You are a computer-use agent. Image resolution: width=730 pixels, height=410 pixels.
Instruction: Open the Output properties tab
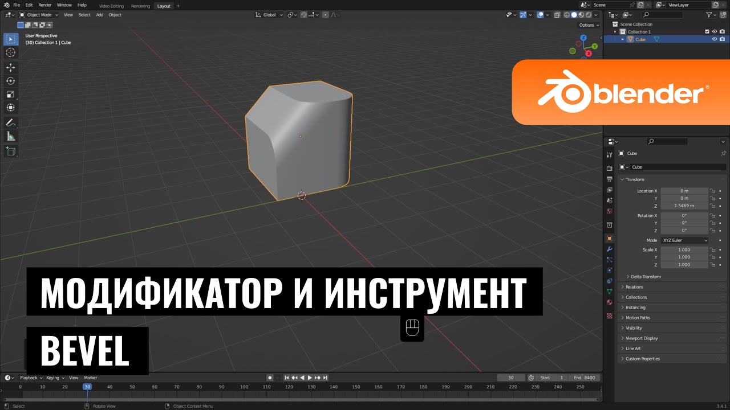point(609,179)
